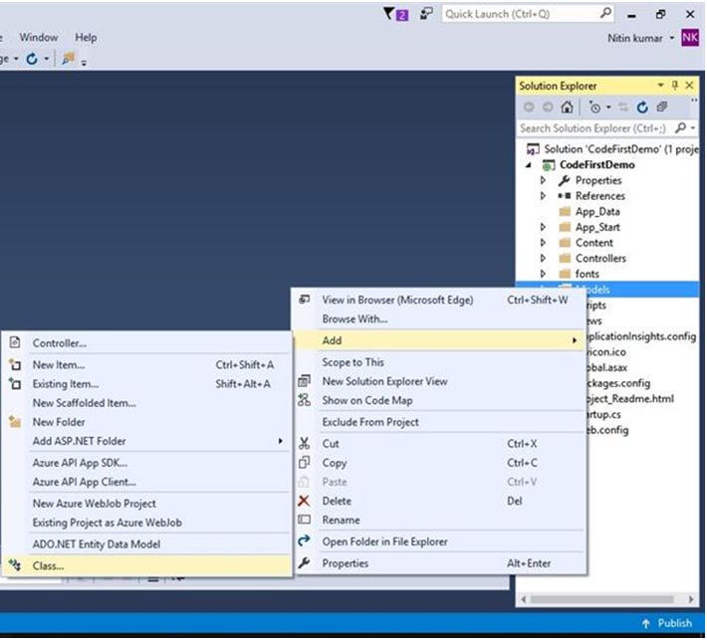Screen dimensions: 707x640
Task: Toggle Solution Explorer auto-hide pin
Action: click(x=675, y=86)
